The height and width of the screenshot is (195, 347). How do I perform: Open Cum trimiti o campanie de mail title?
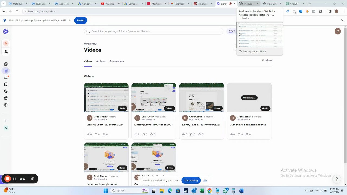(x=248, y=125)
